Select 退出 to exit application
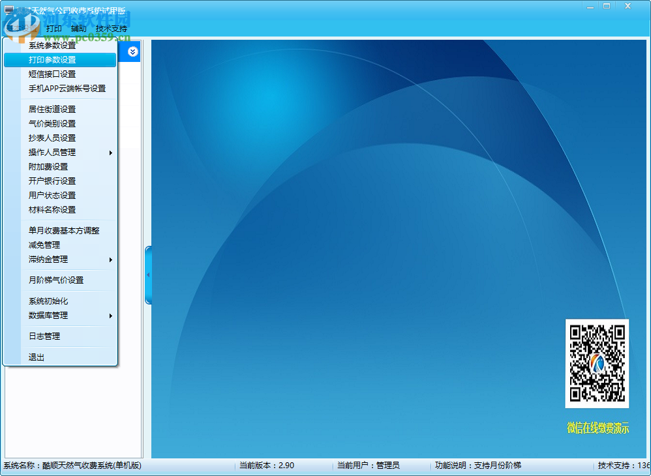Viewport: 651px width, 476px height. coord(60,357)
